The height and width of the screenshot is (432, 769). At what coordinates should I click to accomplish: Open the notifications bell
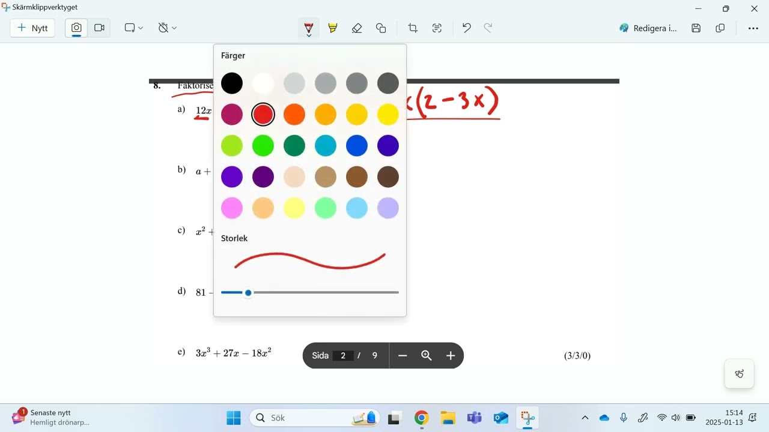(753, 418)
